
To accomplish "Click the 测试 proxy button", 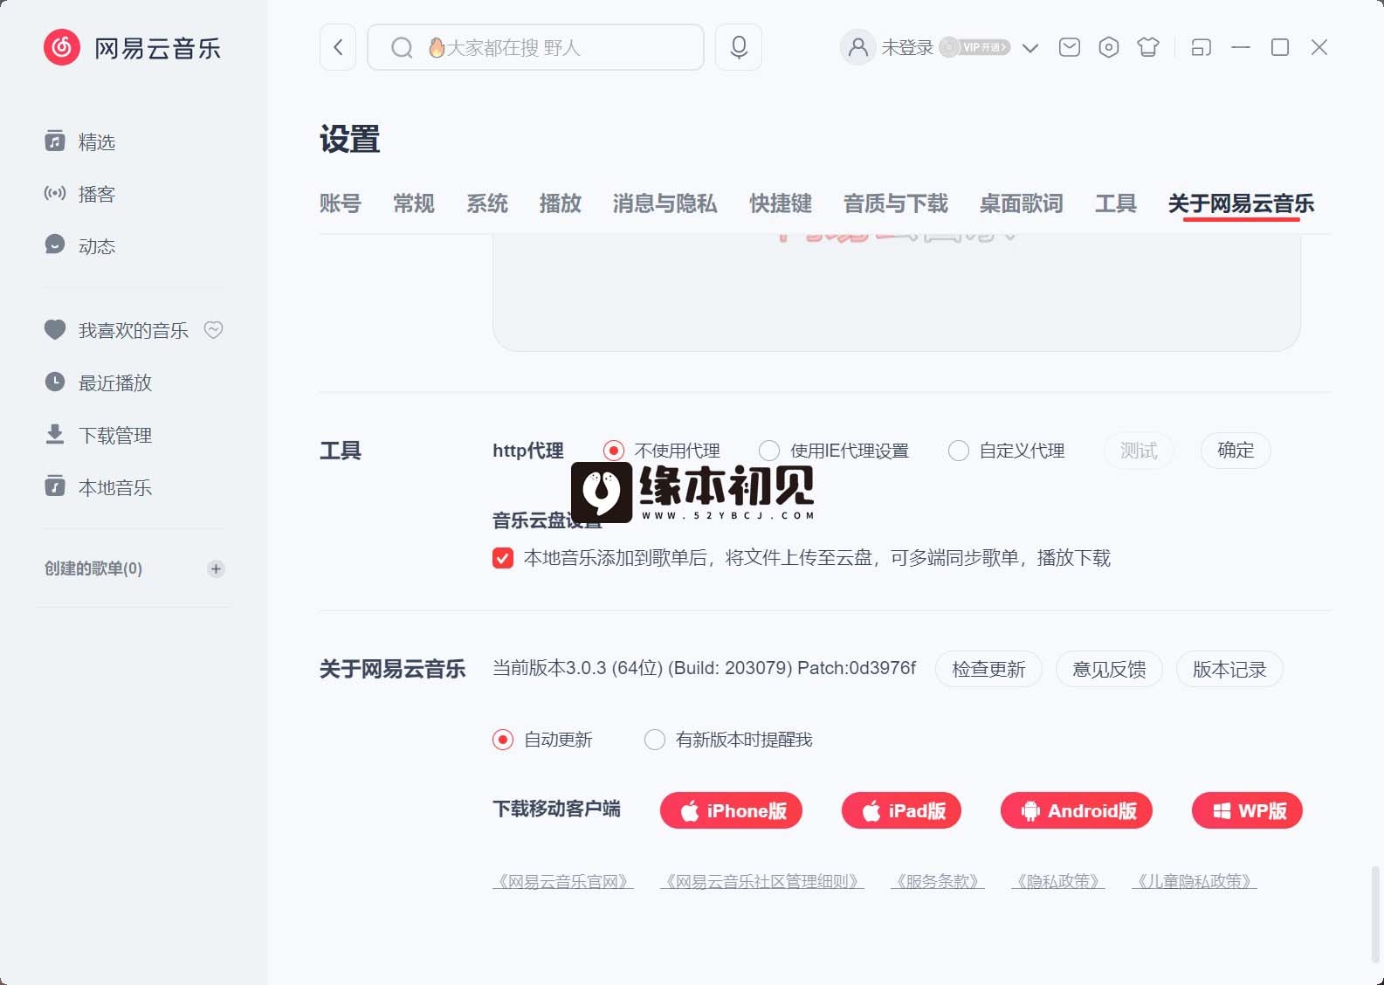I will [x=1139, y=451].
